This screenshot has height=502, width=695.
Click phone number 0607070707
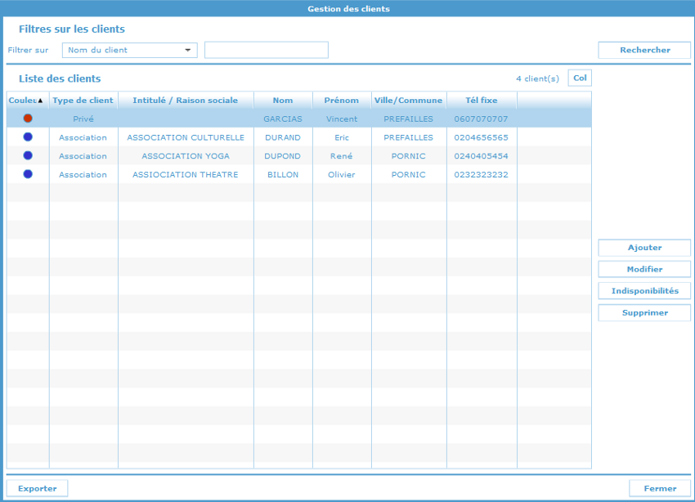(482, 119)
